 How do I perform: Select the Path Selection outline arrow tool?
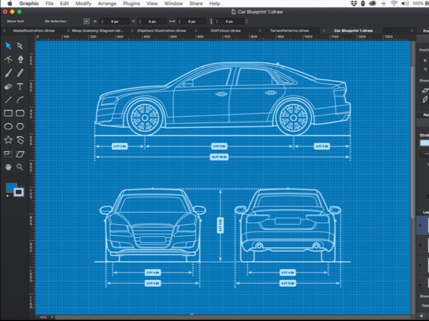[20, 45]
